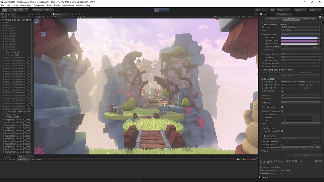Select the Move tool
Viewport: 324px width, 182px height.
pyautogui.click(x=10, y=10)
